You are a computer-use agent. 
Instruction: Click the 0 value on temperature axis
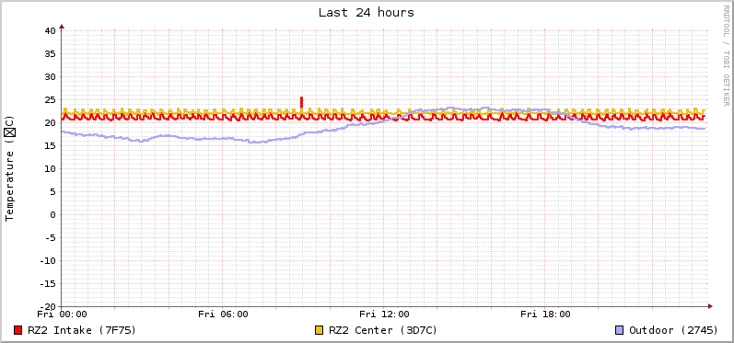point(53,215)
